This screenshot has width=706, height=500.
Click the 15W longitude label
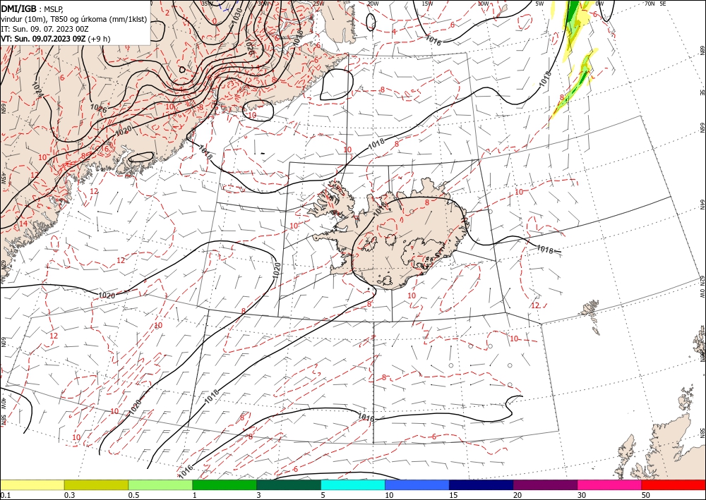point(427,4)
